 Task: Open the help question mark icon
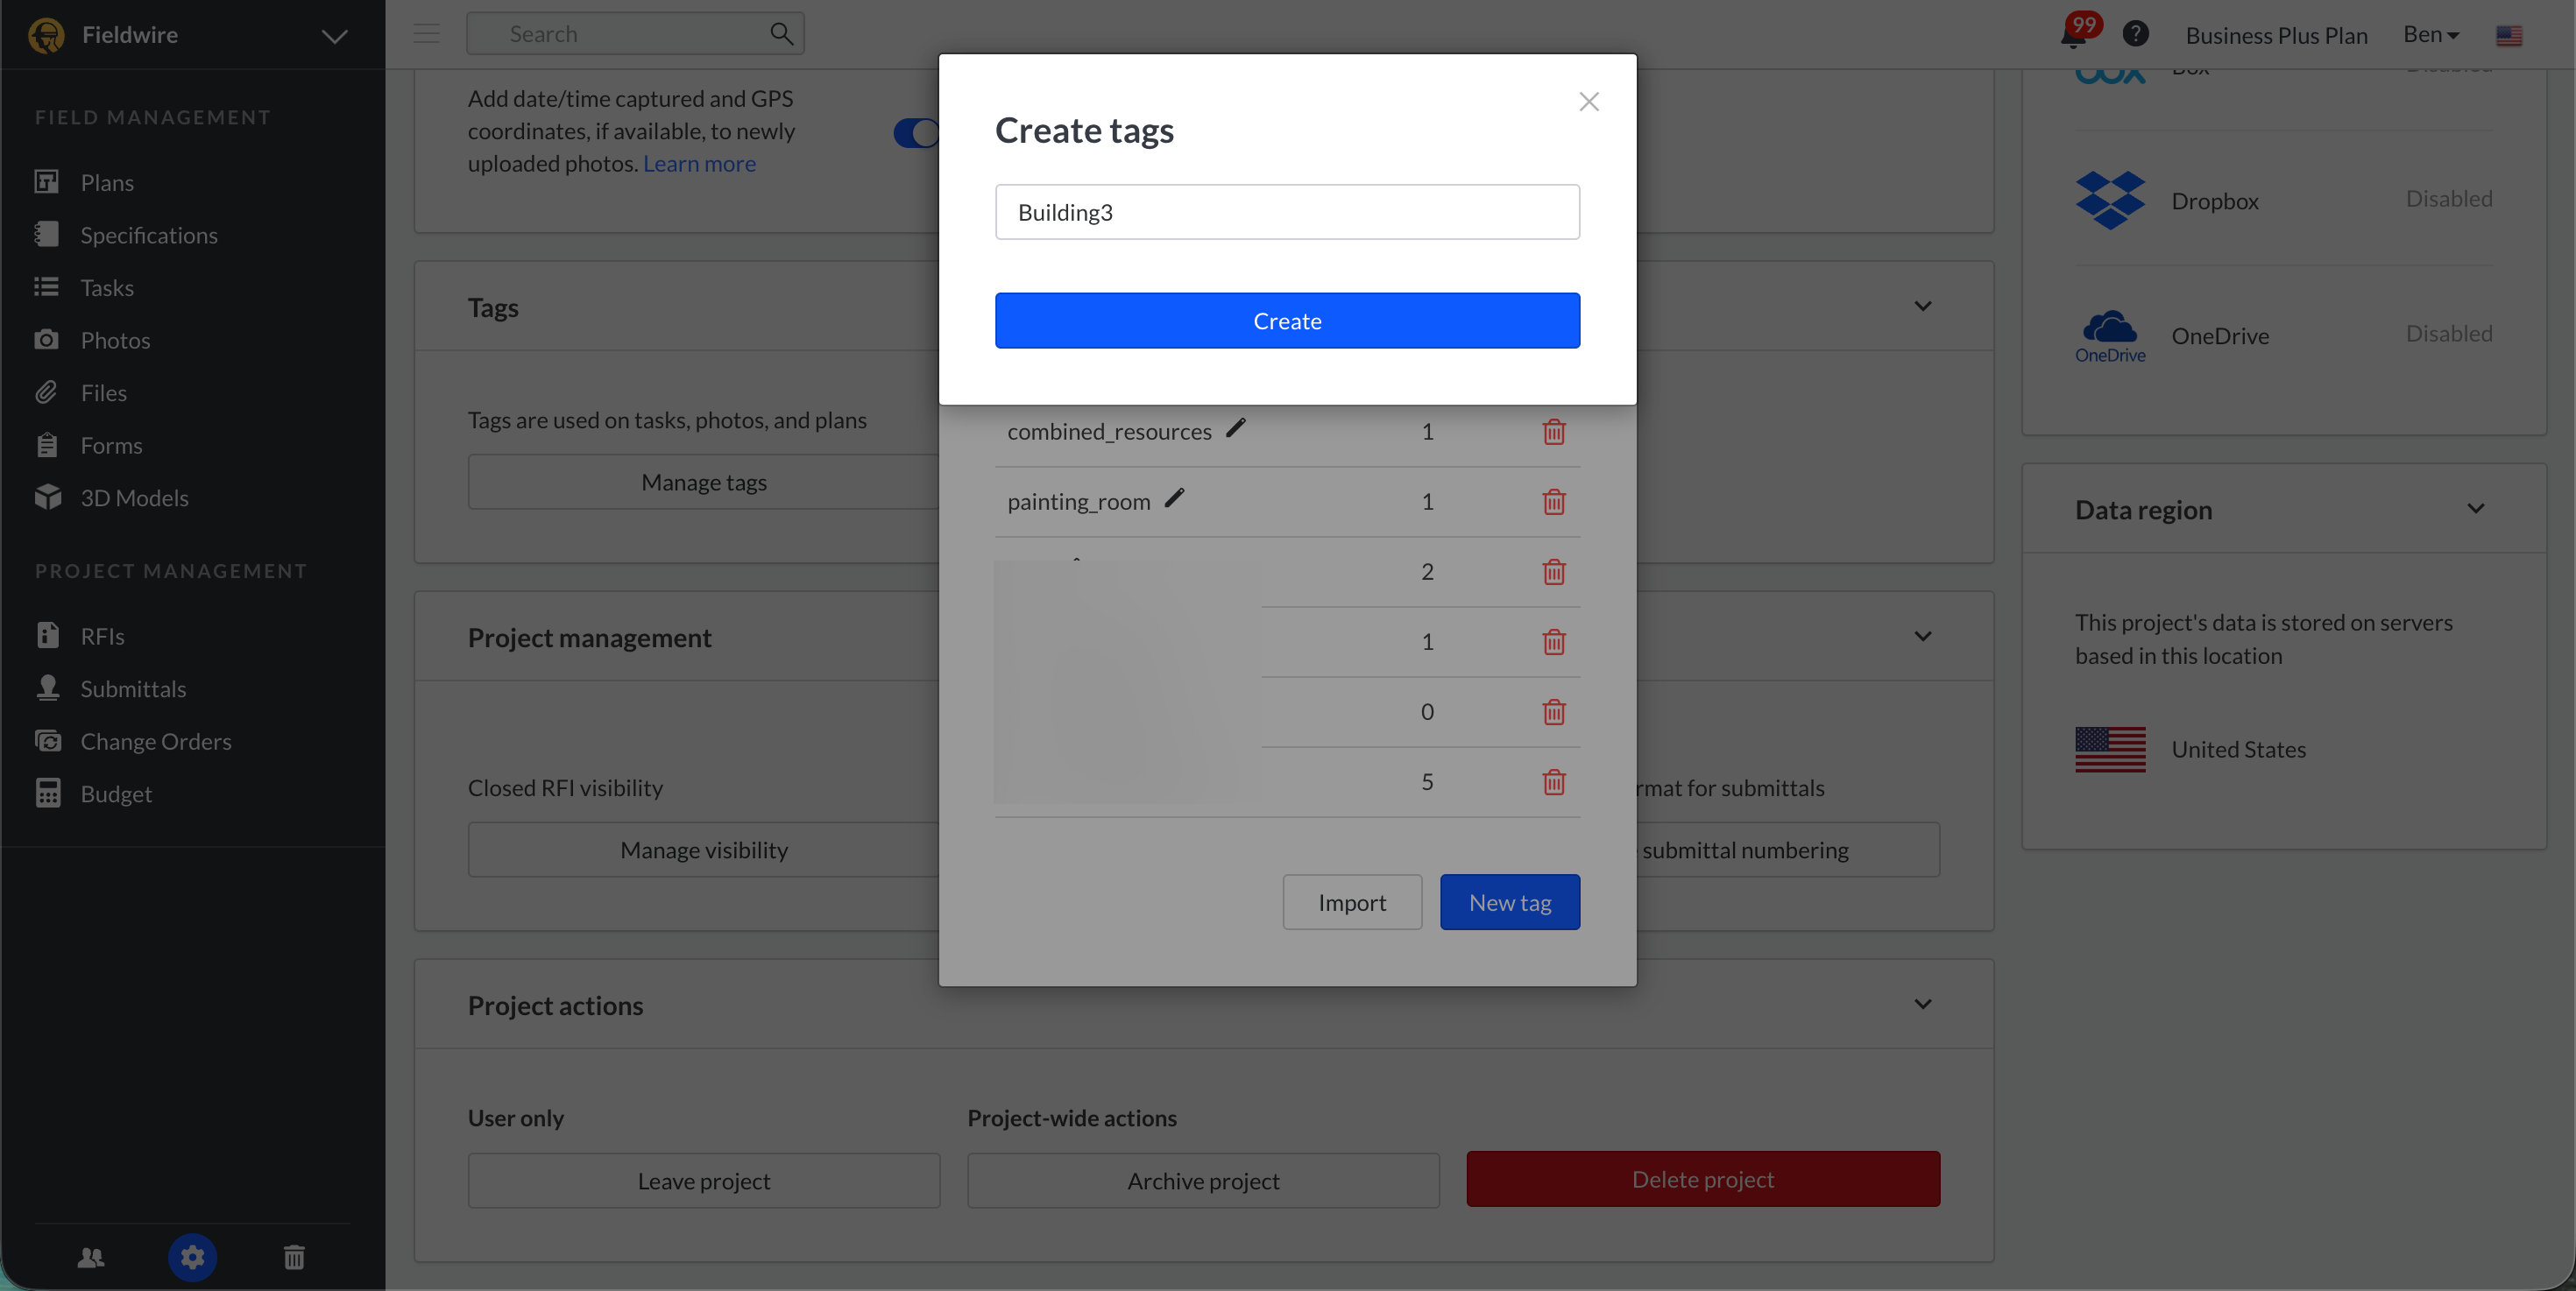[x=2135, y=34]
